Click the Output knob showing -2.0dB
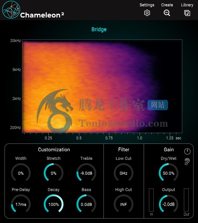 [x=169, y=204]
